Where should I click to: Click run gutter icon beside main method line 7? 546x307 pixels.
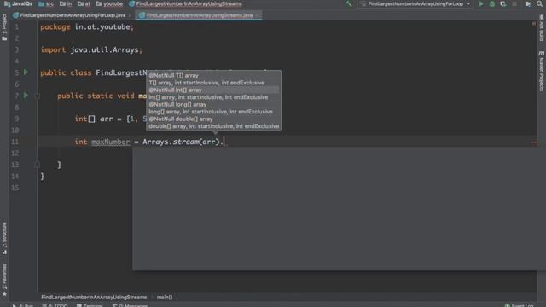pyautogui.click(x=26, y=95)
